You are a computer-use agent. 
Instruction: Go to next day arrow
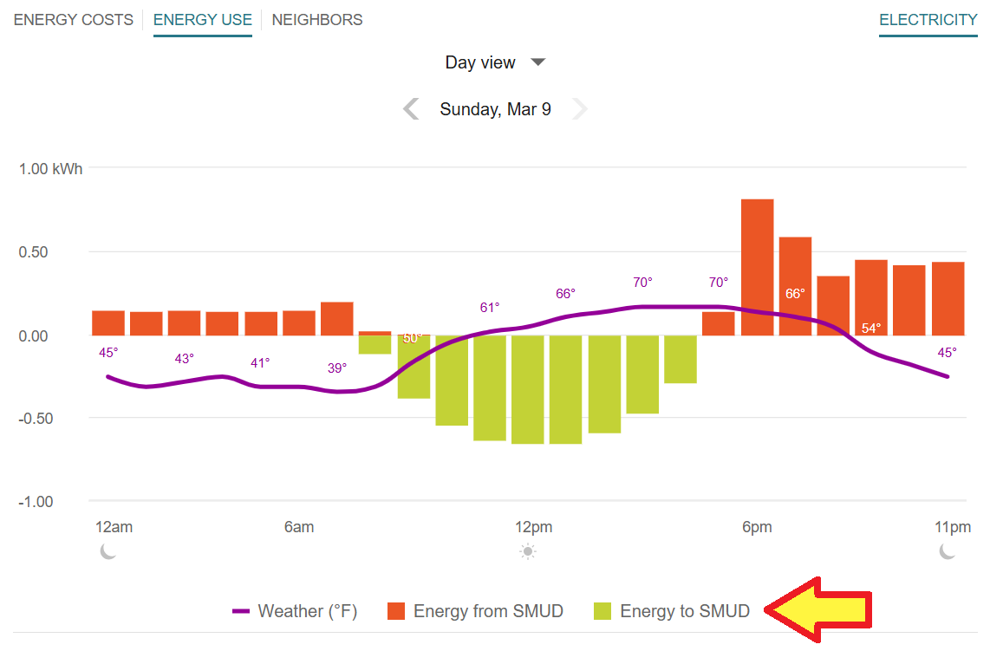pyautogui.click(x=580, y=109)
